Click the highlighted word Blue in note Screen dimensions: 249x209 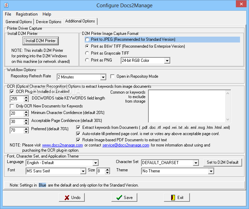point(43,185)
